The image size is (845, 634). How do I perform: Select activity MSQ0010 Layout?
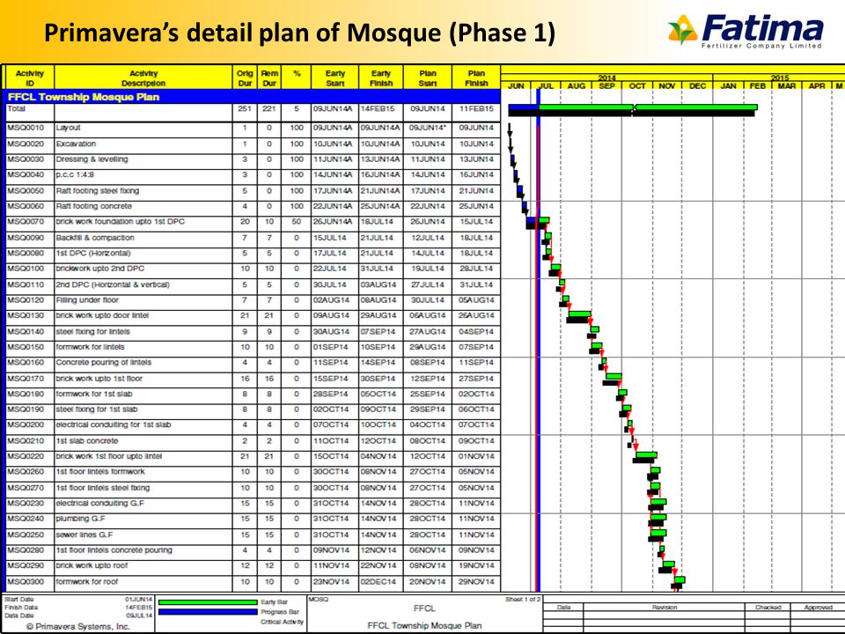pos(253,129)
